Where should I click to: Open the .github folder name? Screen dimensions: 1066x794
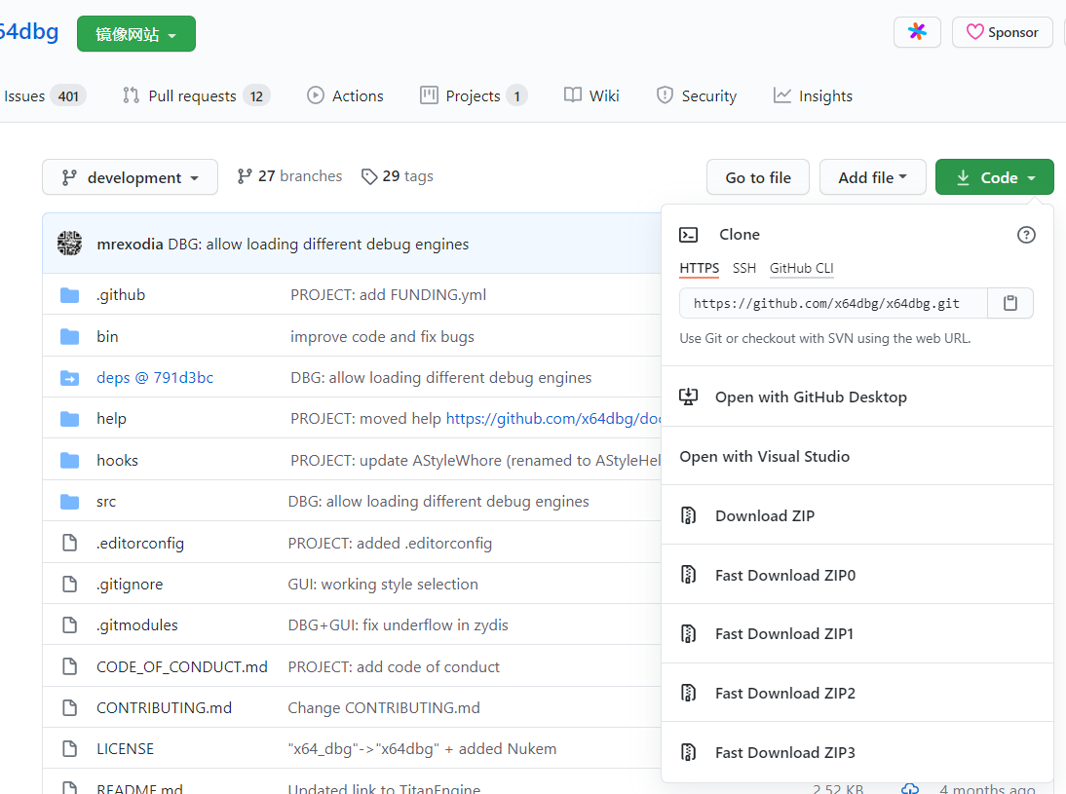(x=120, y=295)
